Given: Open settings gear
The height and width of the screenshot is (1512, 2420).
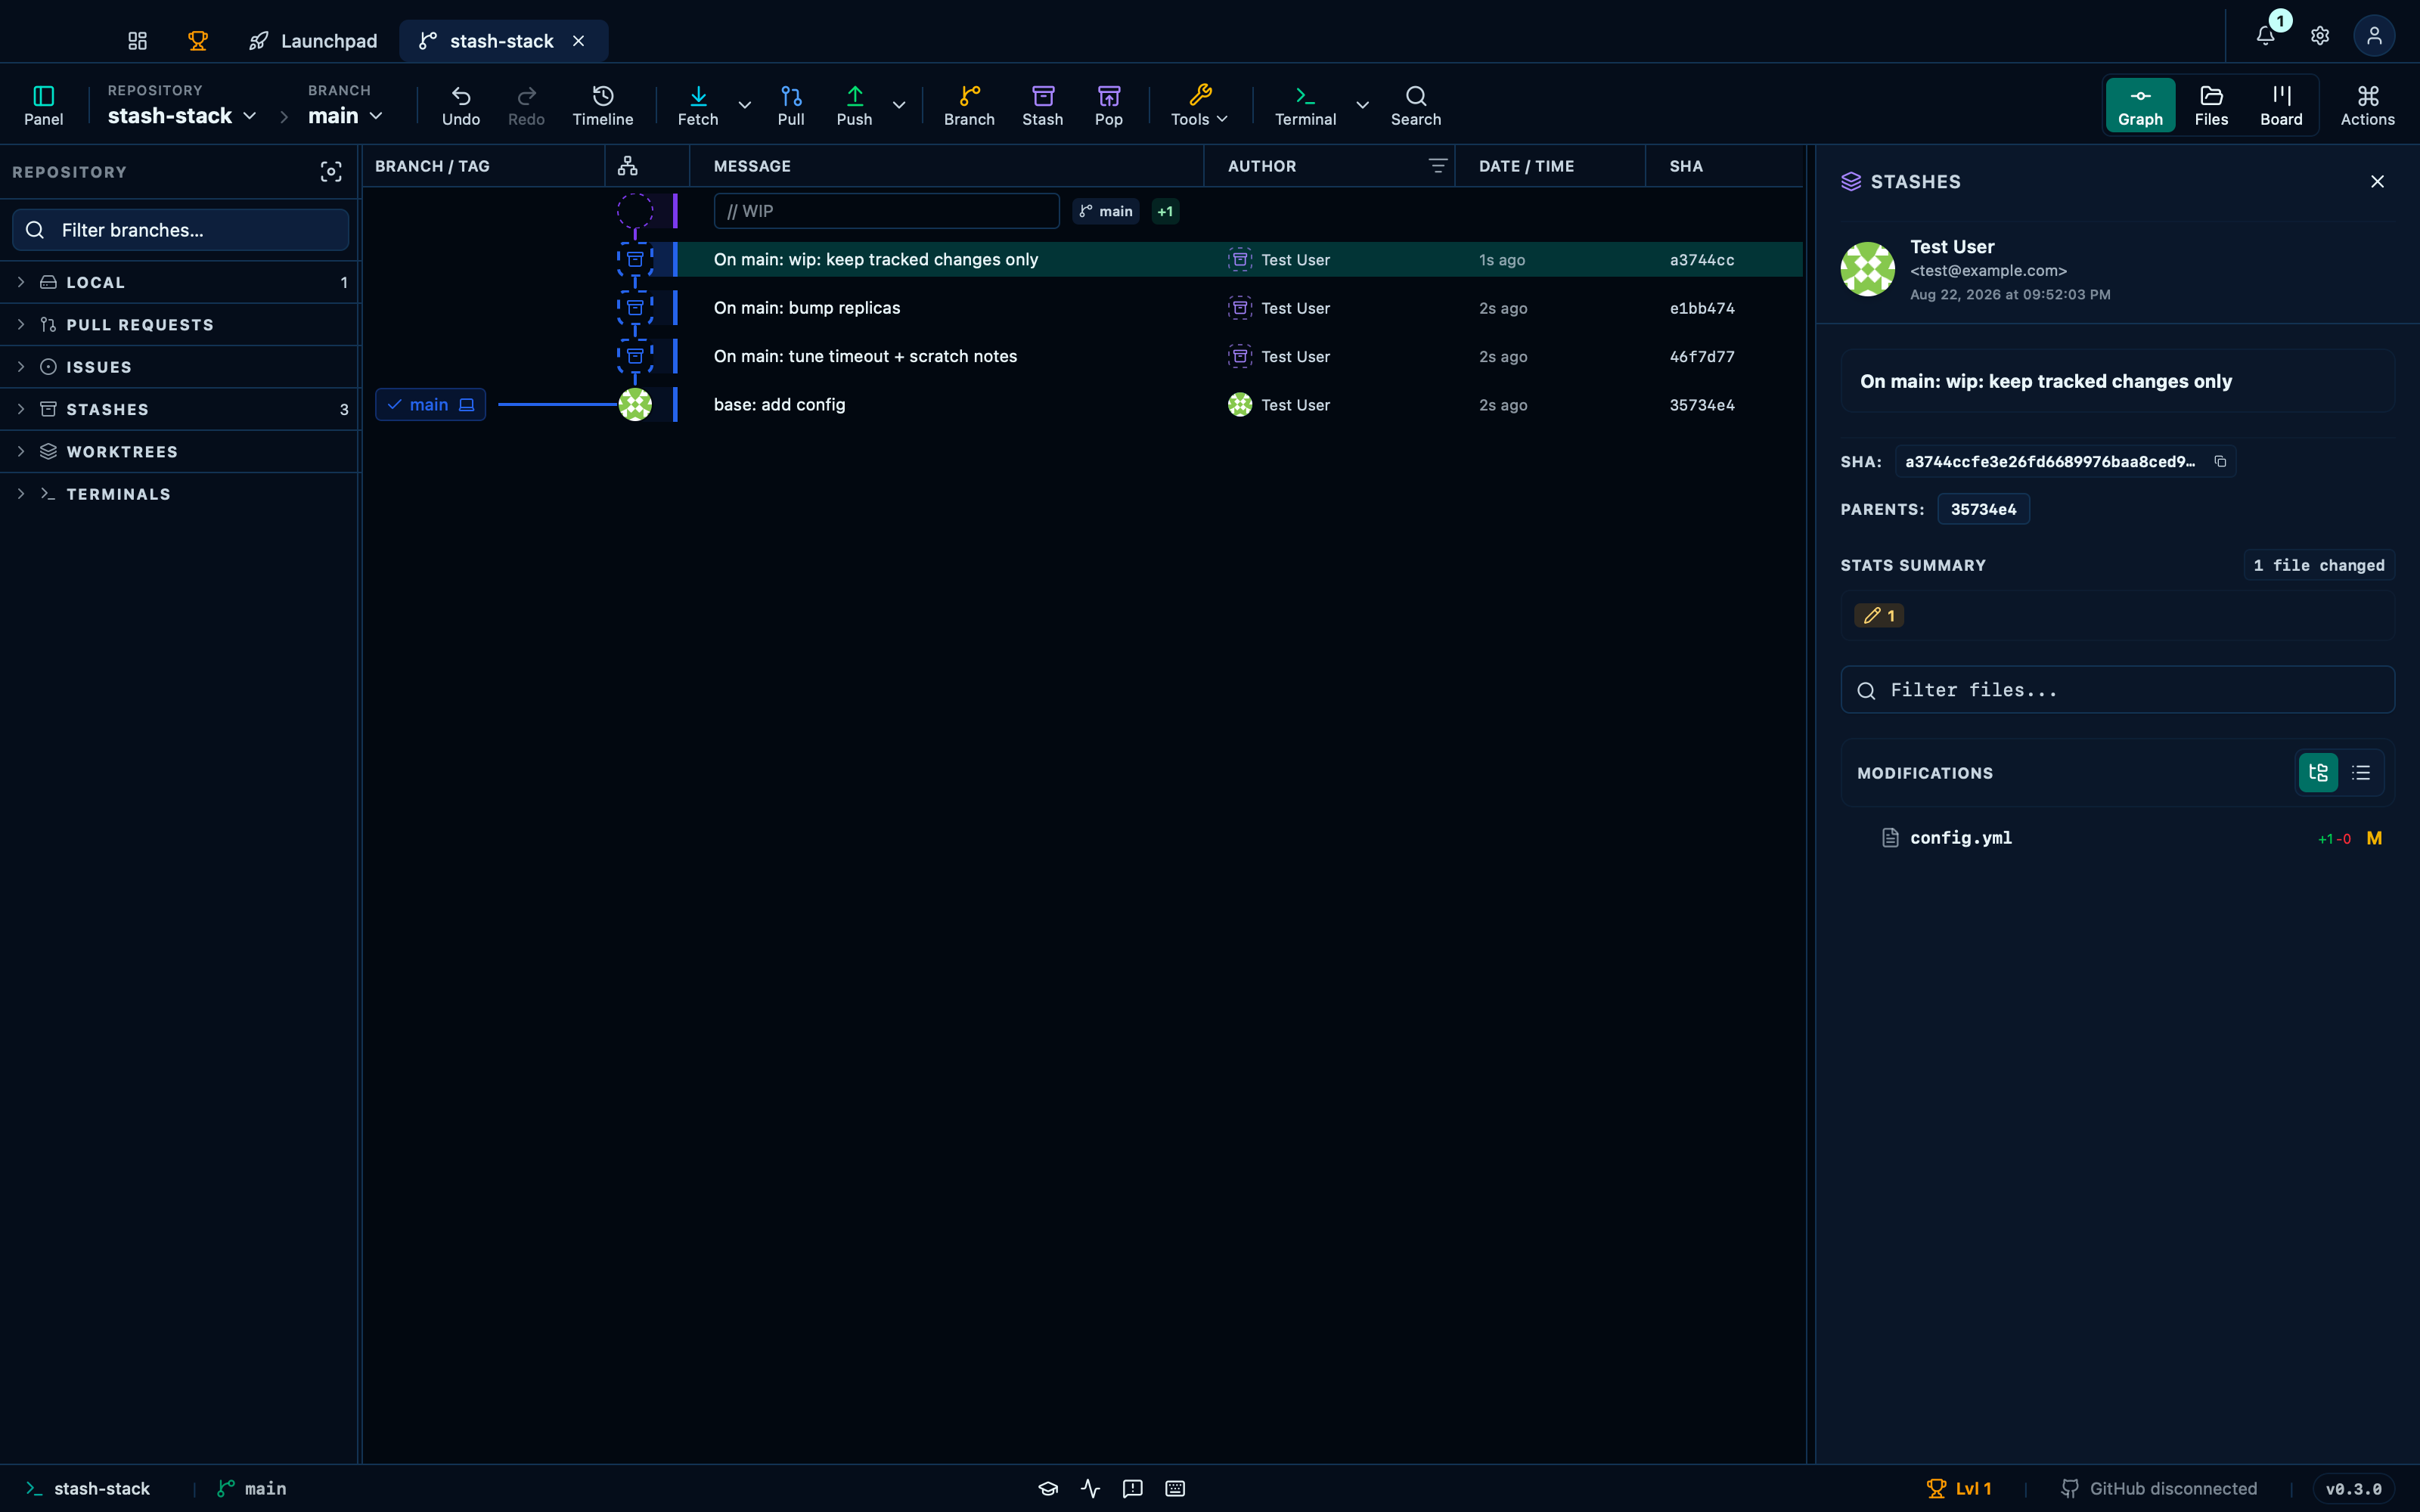Looking at the screenshot, I should pos(2320,36).
